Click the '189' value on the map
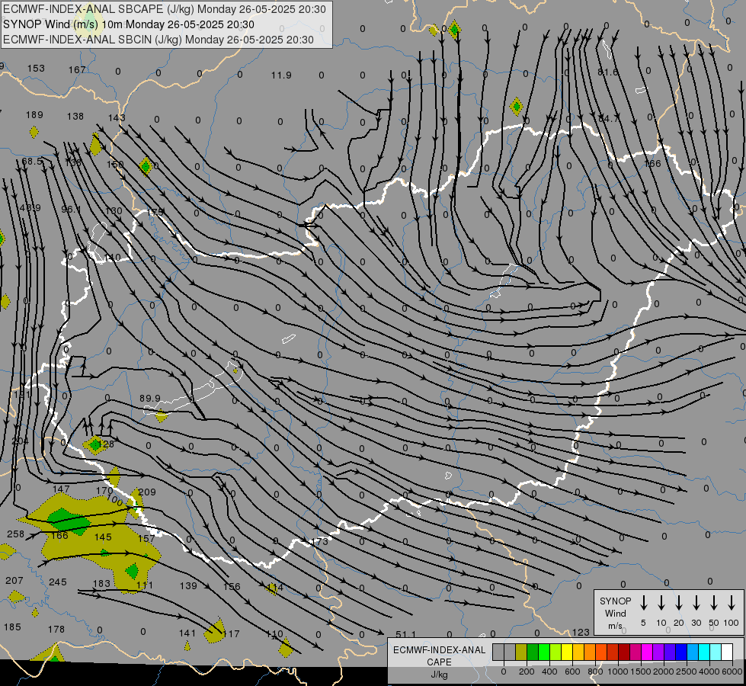Viewport: 746px width, 686px height. (x=34, y=115)
